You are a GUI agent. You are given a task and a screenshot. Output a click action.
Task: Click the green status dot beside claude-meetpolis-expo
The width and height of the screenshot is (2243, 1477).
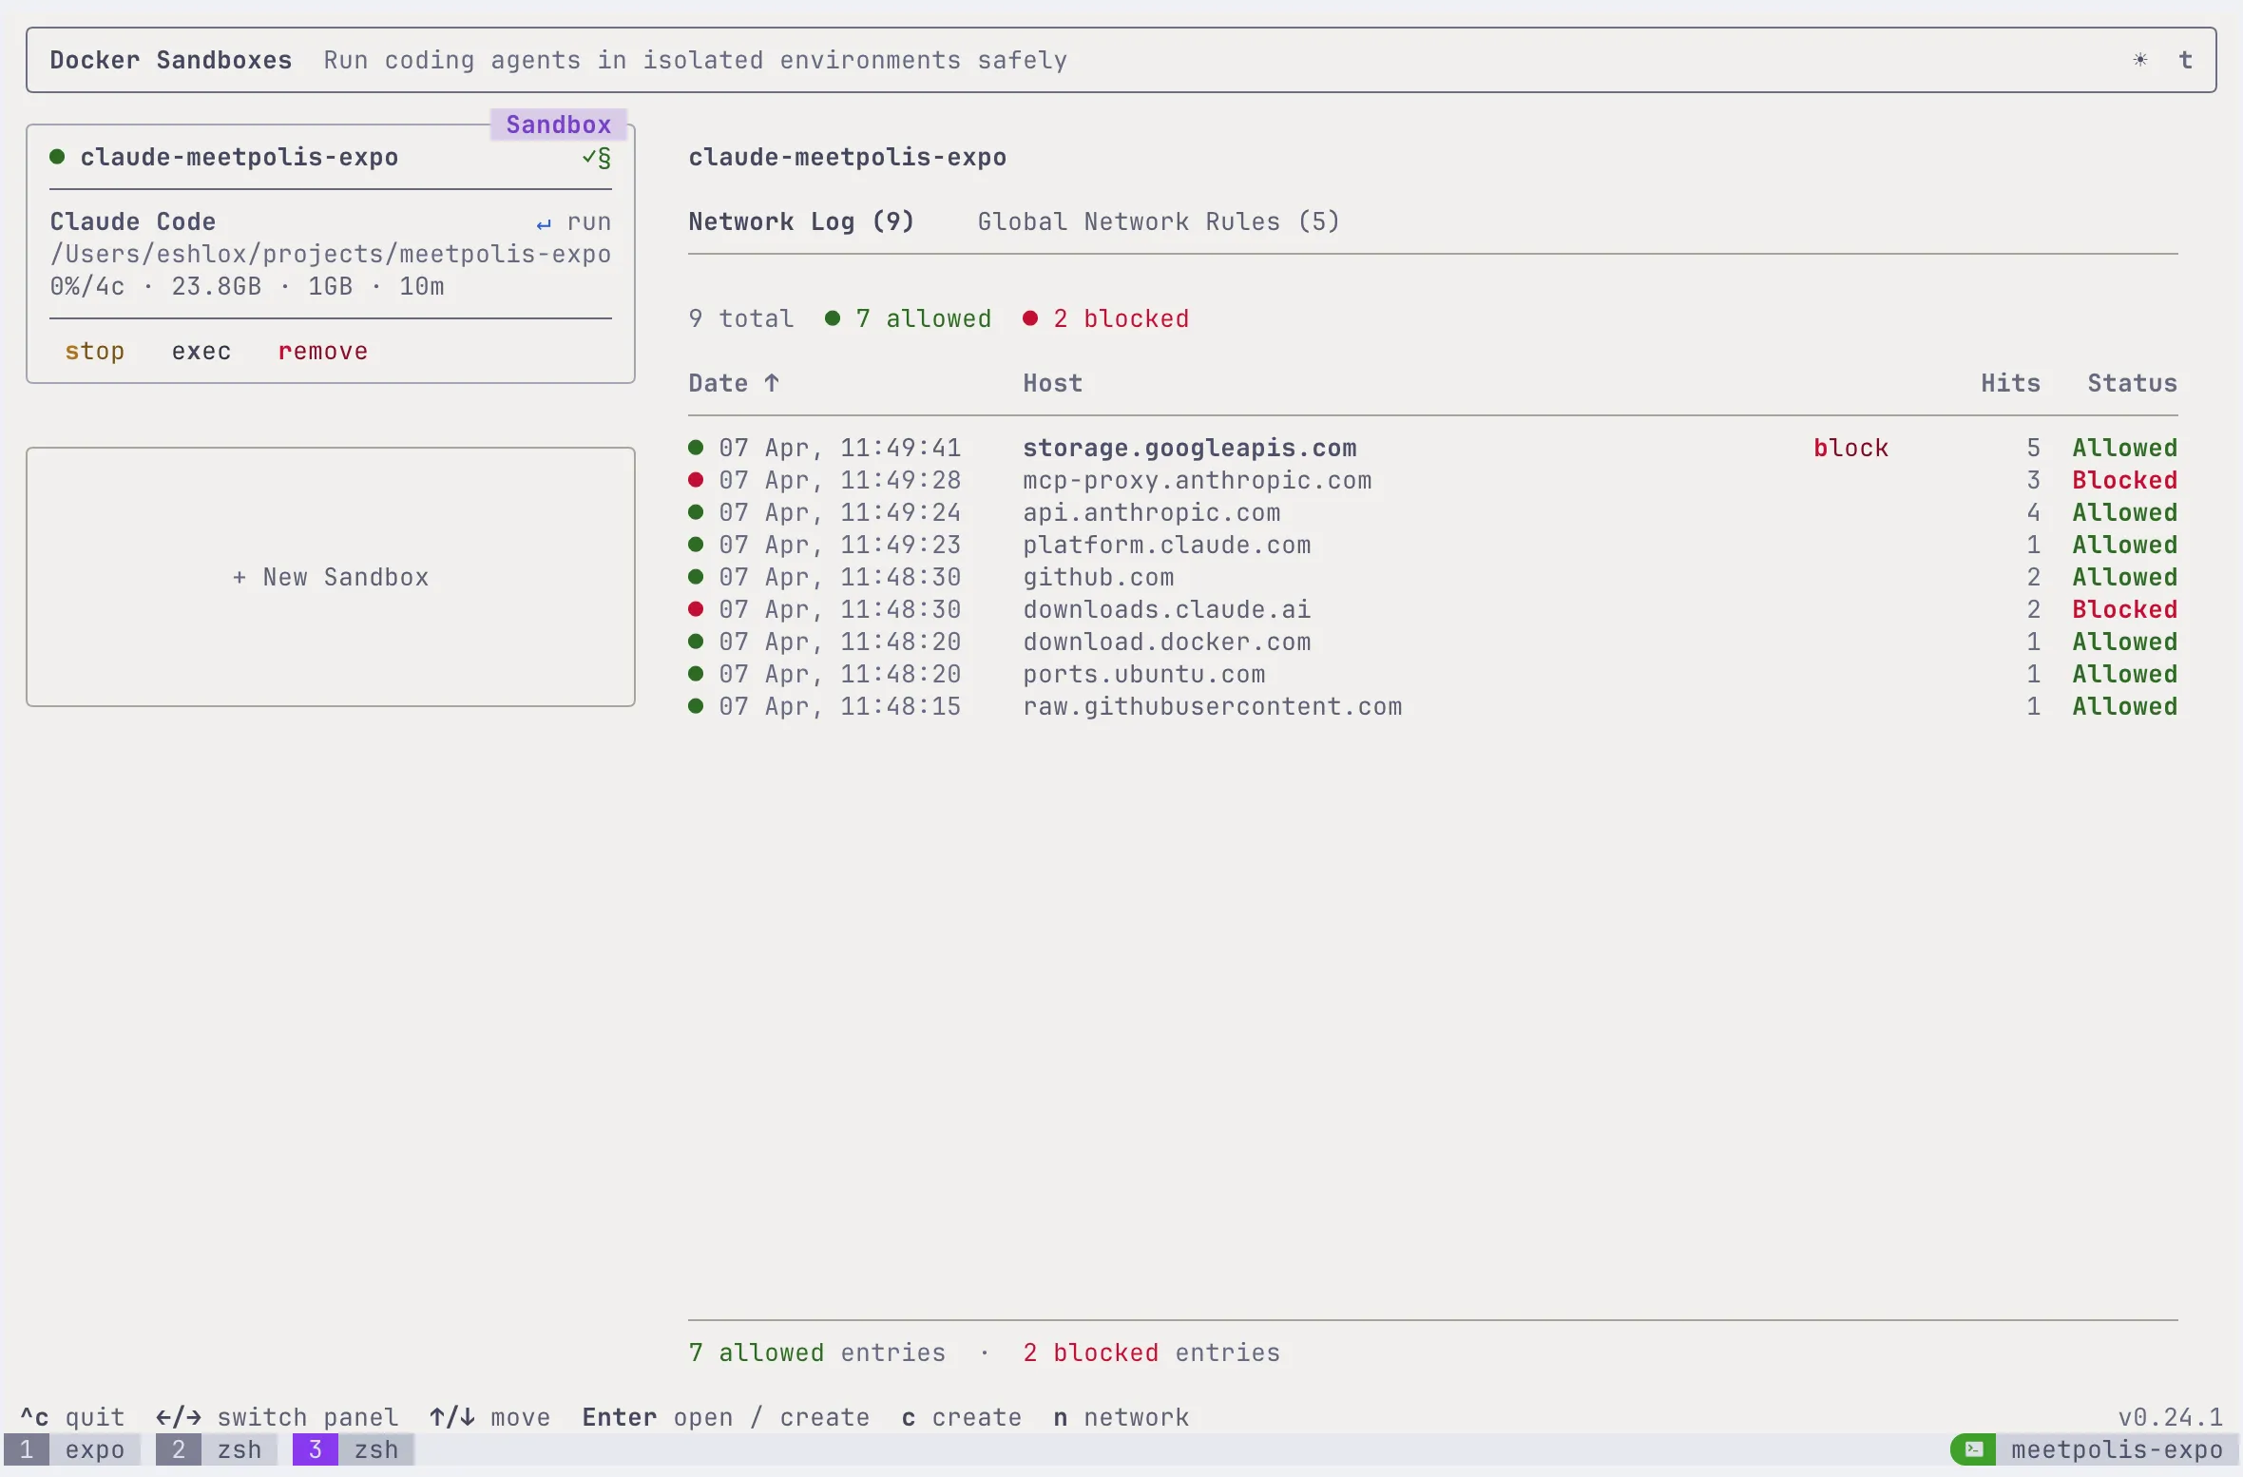click(57, 157)
